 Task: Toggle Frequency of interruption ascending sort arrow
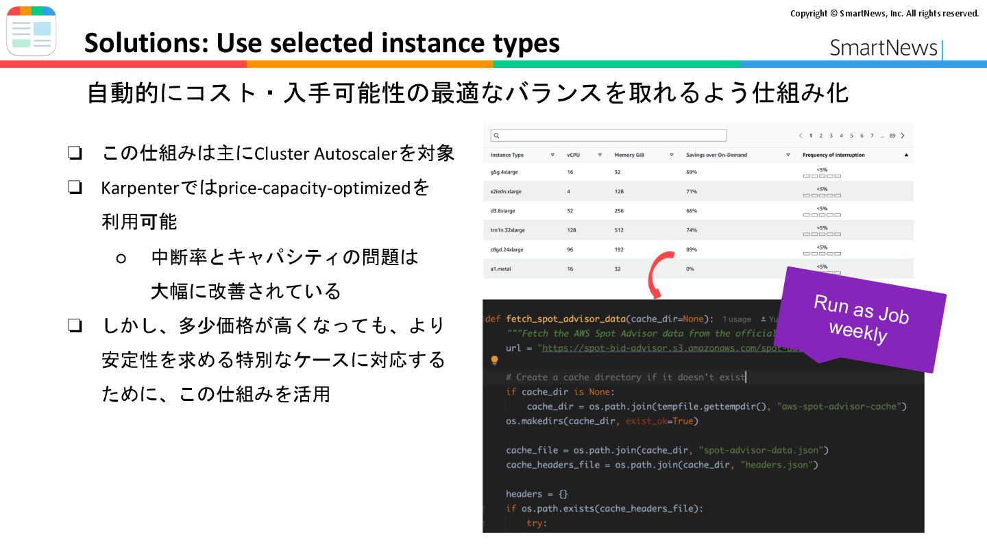point(906,156)
